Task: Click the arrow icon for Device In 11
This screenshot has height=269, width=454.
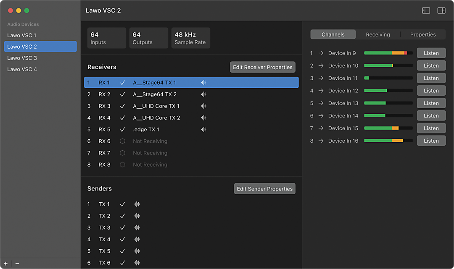Action: [x=321, y=78]
